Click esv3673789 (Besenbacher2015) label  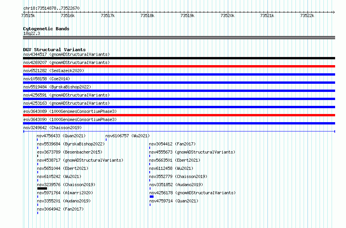click(x=70, y=152)
